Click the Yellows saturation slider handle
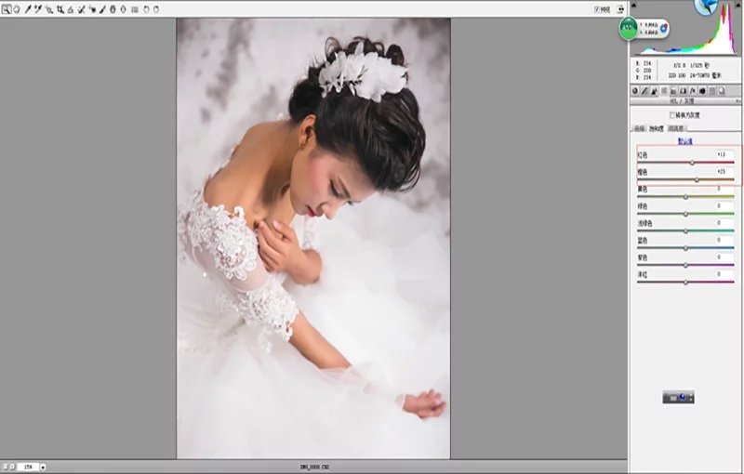744x474 pixels. (x=685, y=197)
